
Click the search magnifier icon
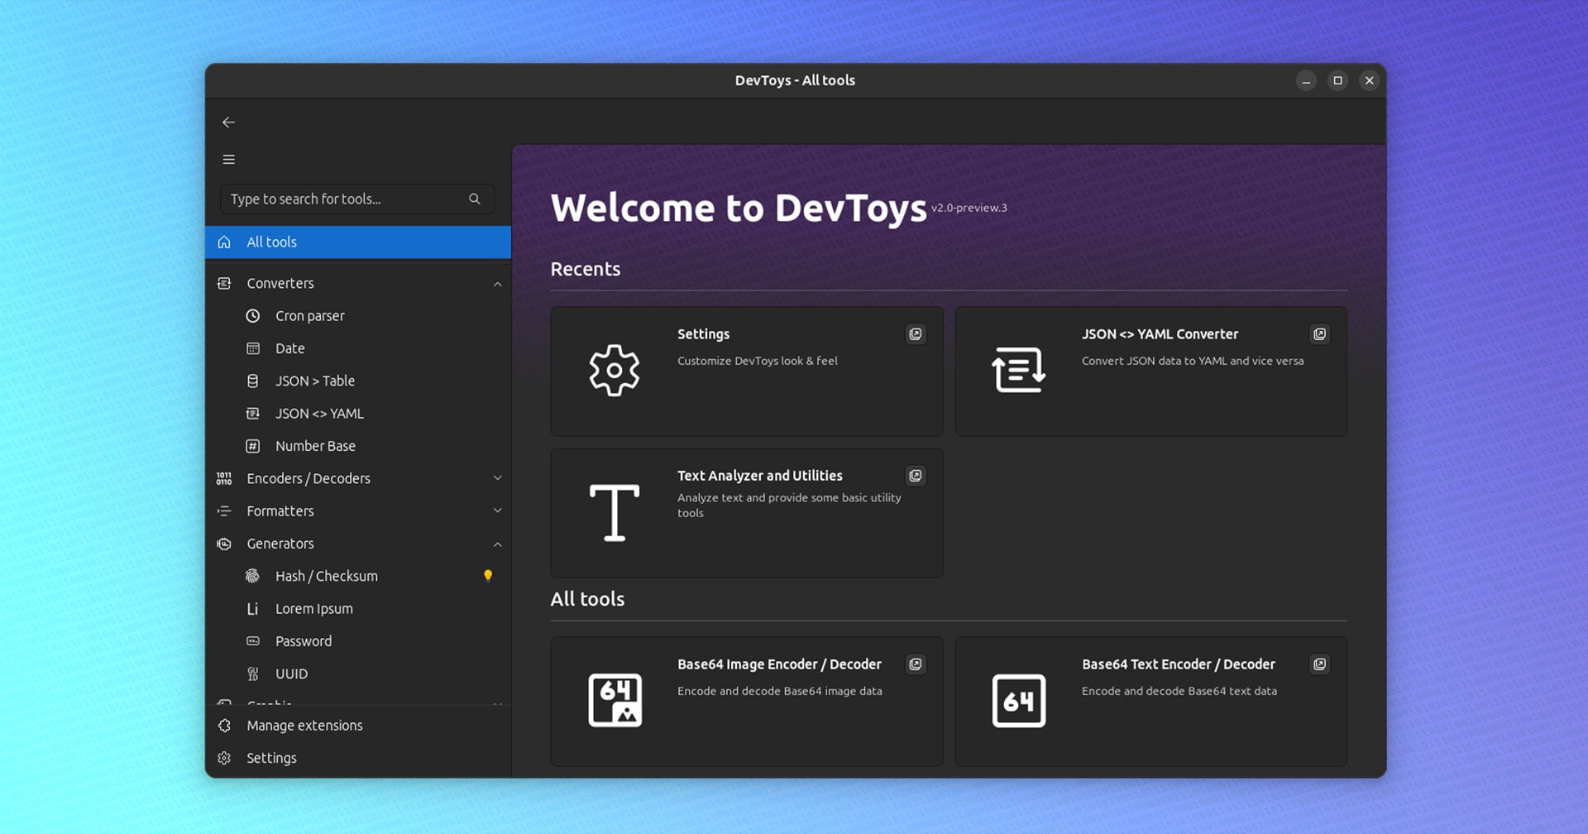(x=475, y=199)
